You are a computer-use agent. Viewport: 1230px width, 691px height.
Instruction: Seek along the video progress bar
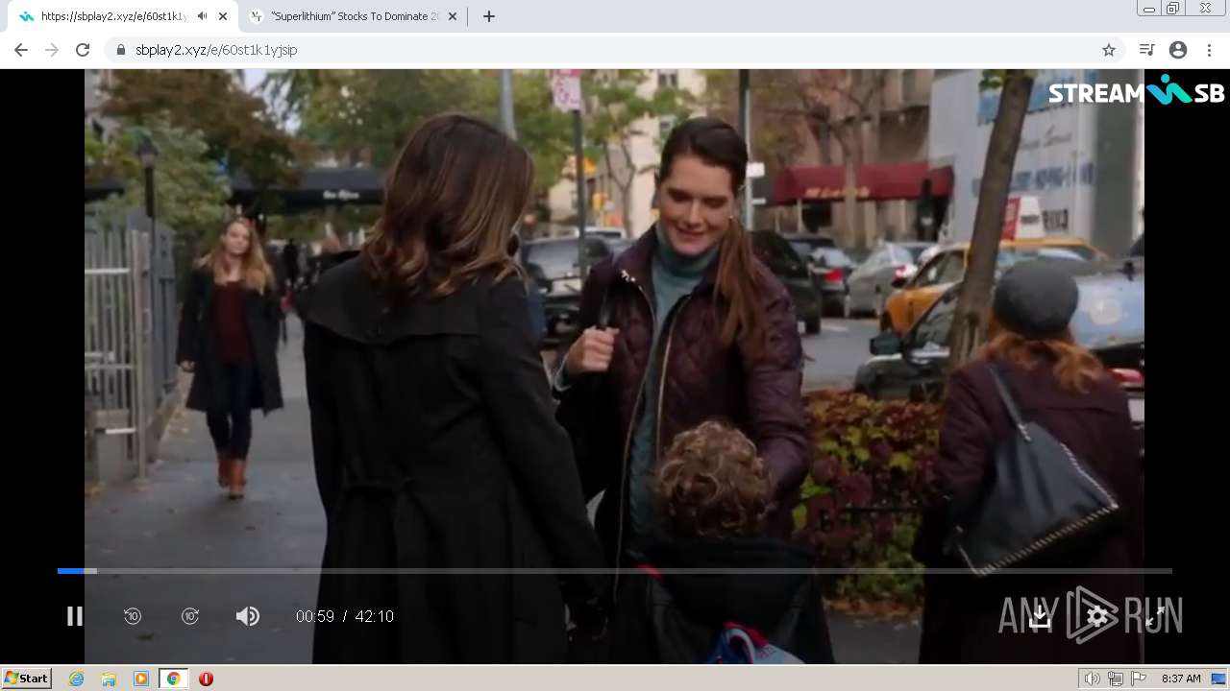tap(615, 571)
